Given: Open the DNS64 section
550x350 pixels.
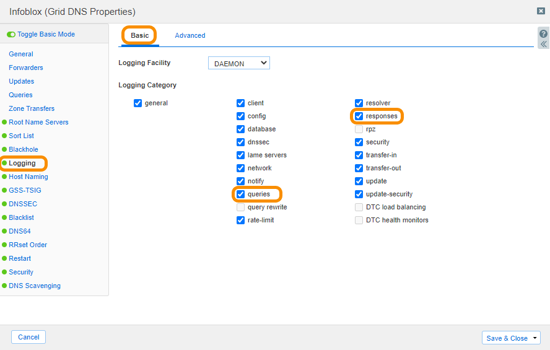Looking at the screenshot, I should coord(20,232).
